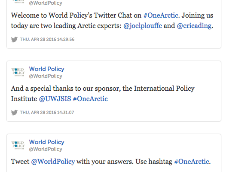The image size is (226, 172).
Task: Open @WorldPolicy mention in tweet text
Action: [x=53, y=162]
